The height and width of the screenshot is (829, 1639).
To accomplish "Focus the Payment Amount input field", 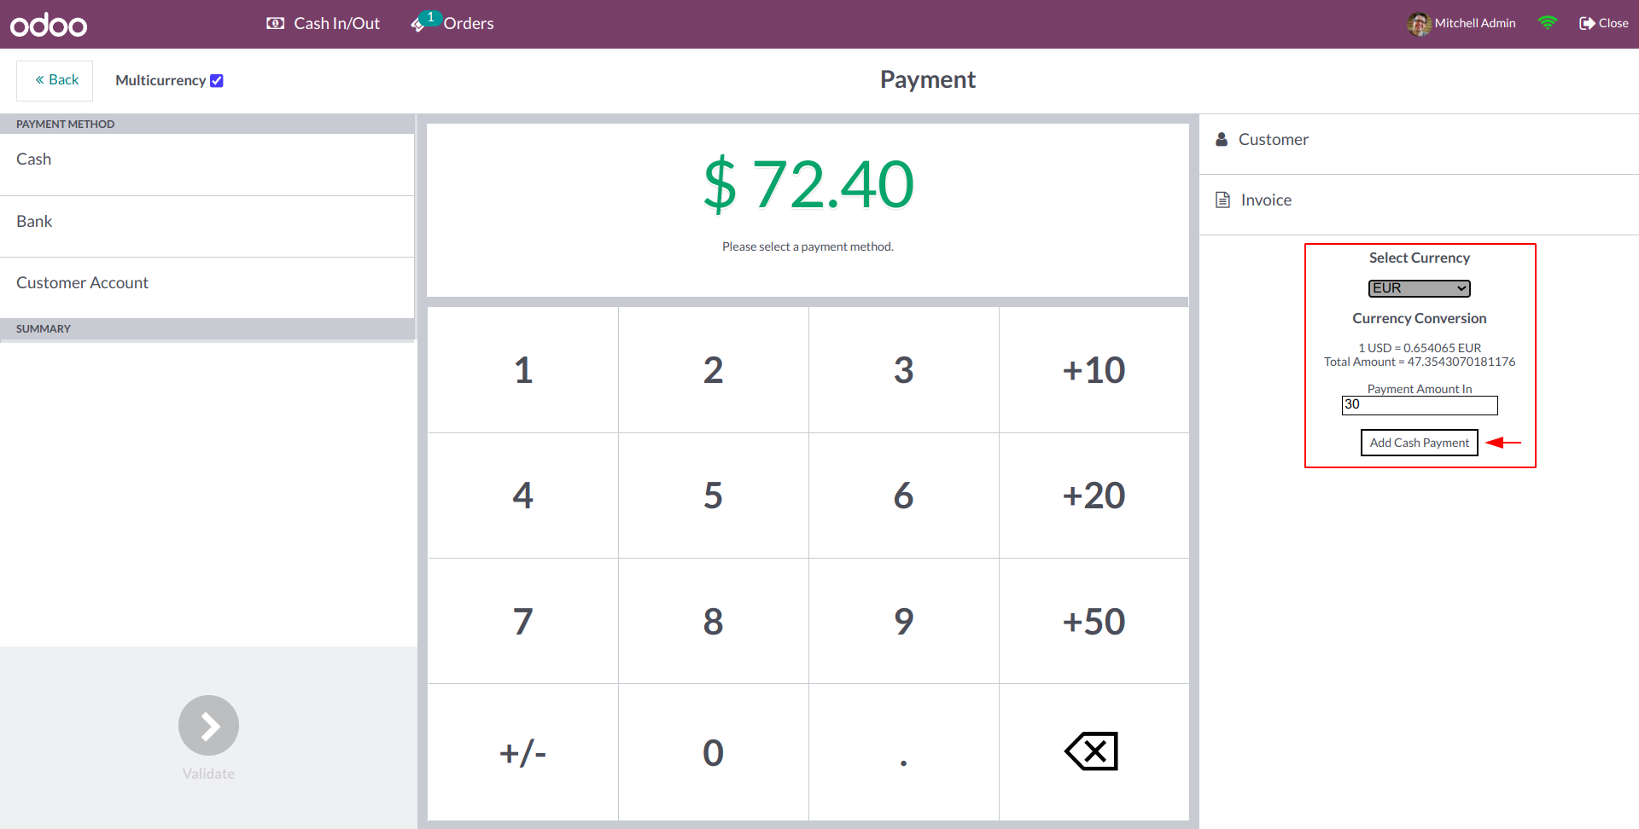I will tap(1419, 405).
